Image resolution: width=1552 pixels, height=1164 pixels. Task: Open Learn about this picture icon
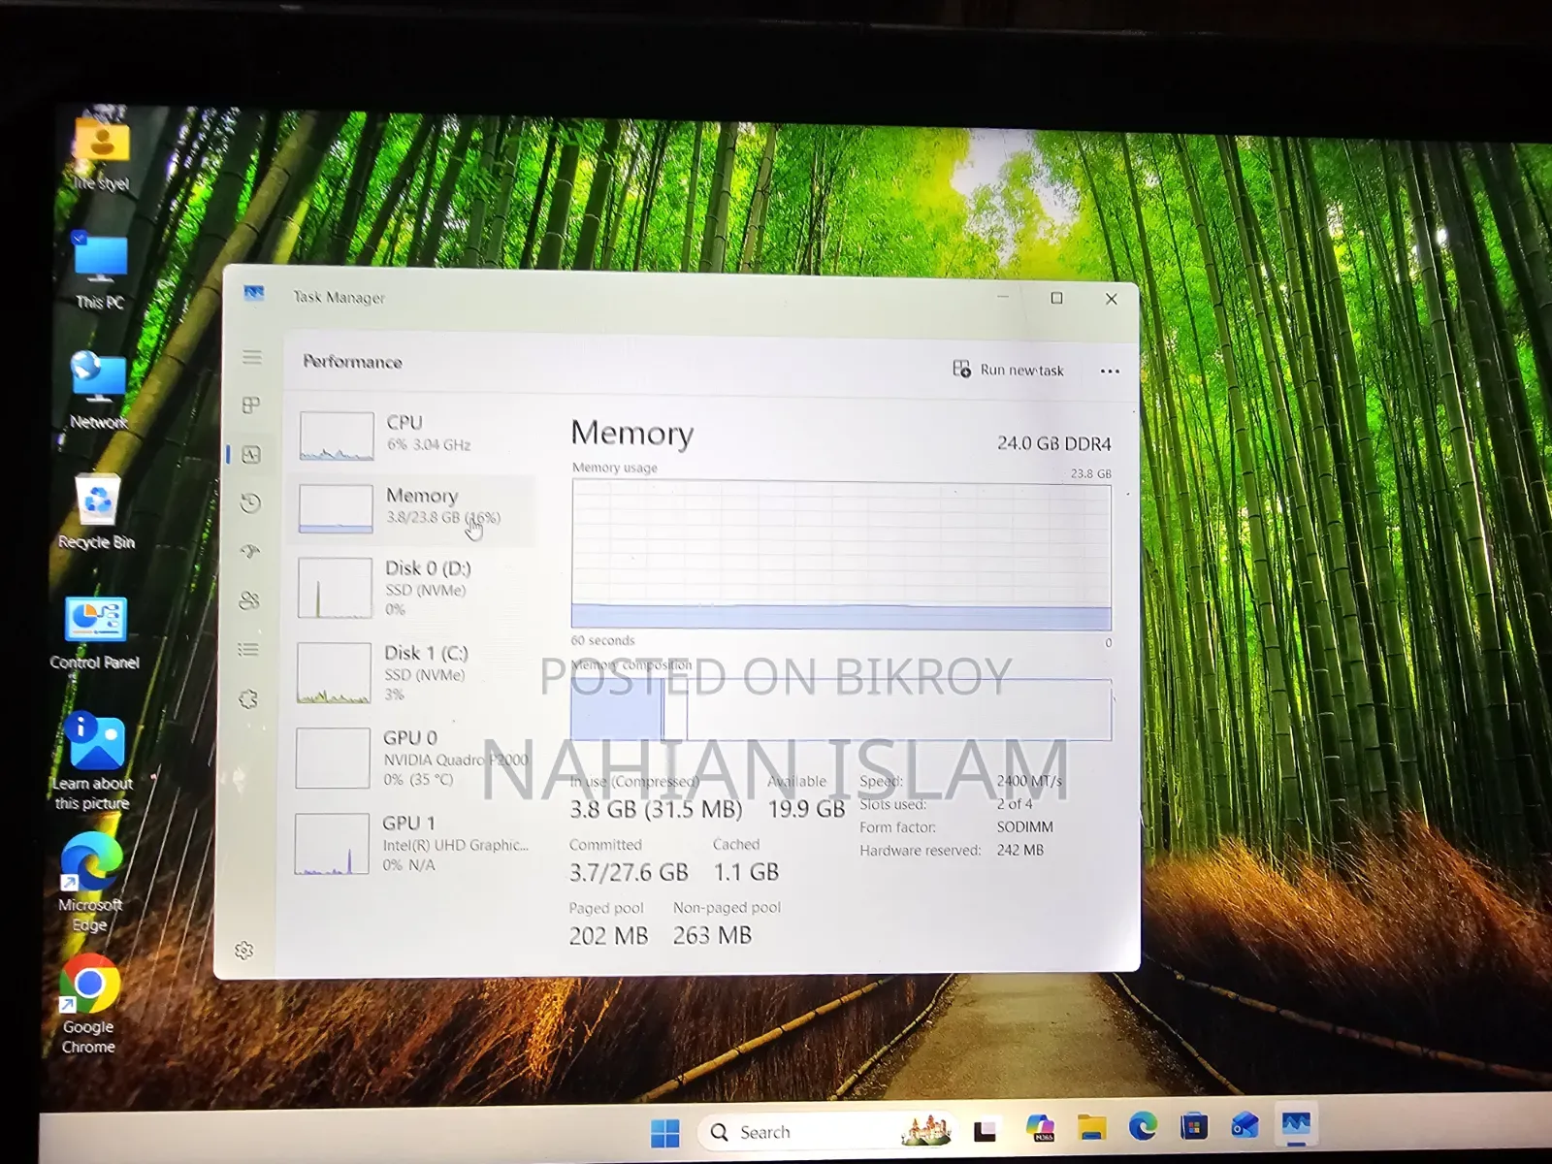point(93,761)
